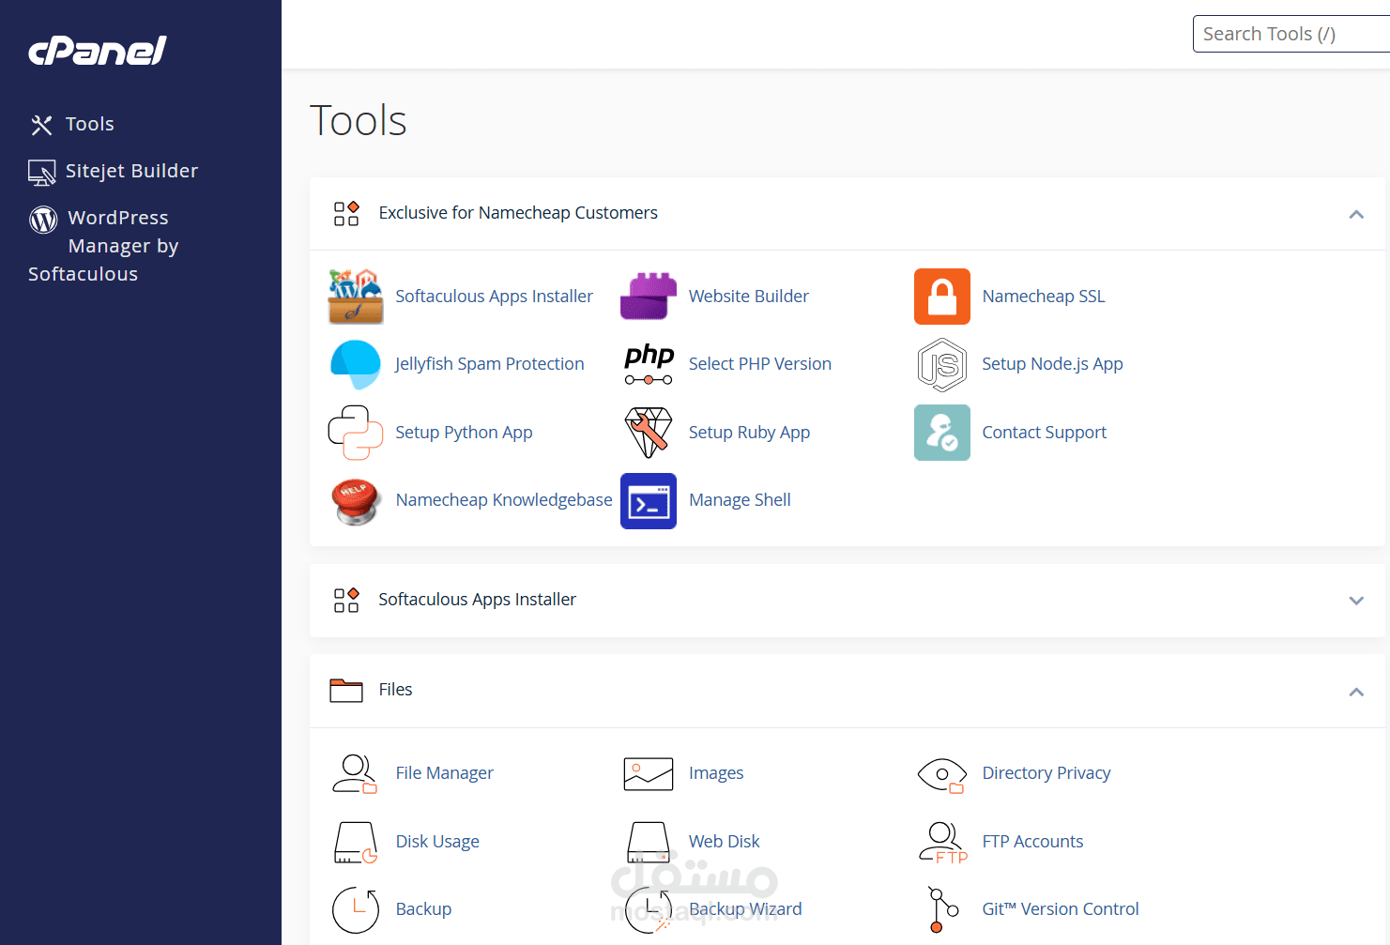Open the Softaculous Apps Installer link
This screenshot has width=1390, height=945.
click(x=495, y=297)
